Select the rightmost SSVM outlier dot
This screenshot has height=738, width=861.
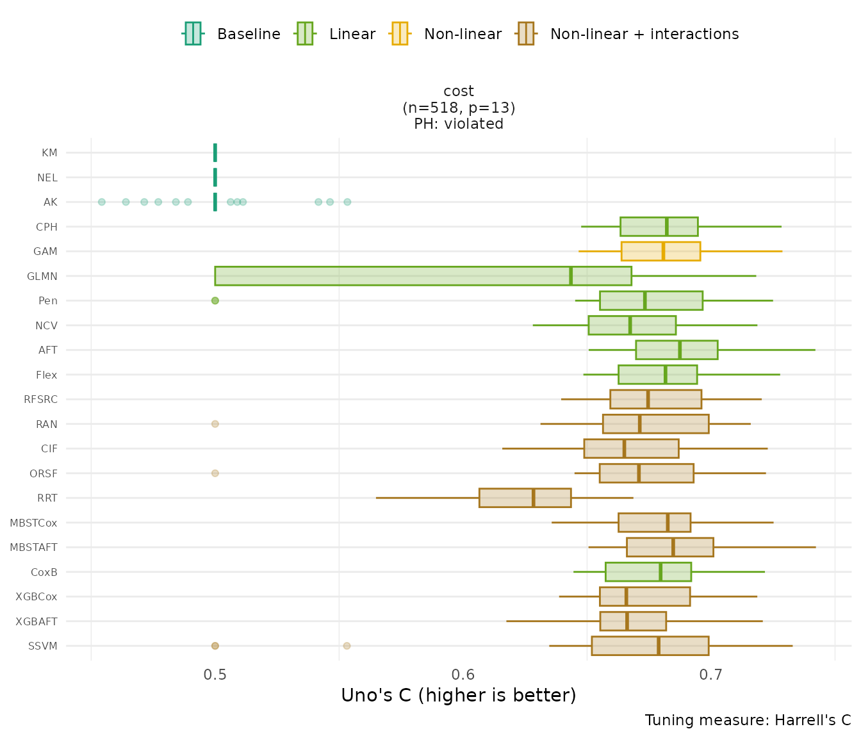pyautogui.click(x=347, y=646)
